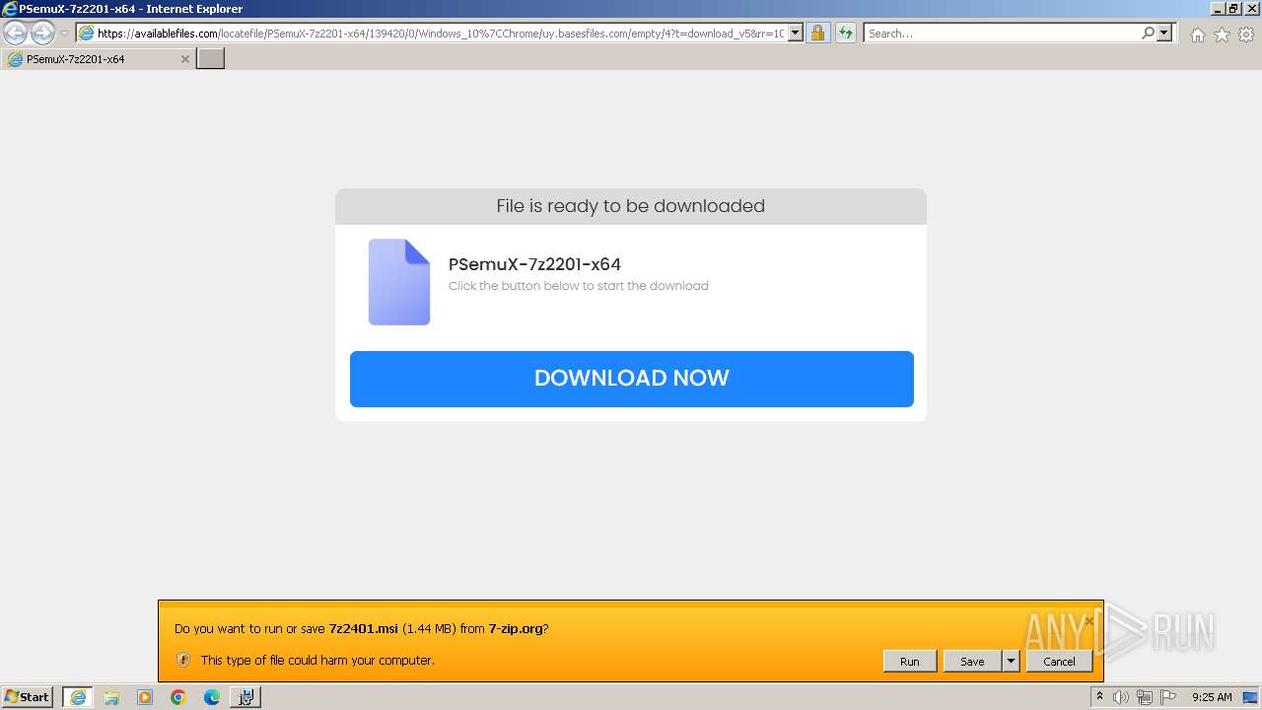Open the Tools gear menu

coord(1246,35)
